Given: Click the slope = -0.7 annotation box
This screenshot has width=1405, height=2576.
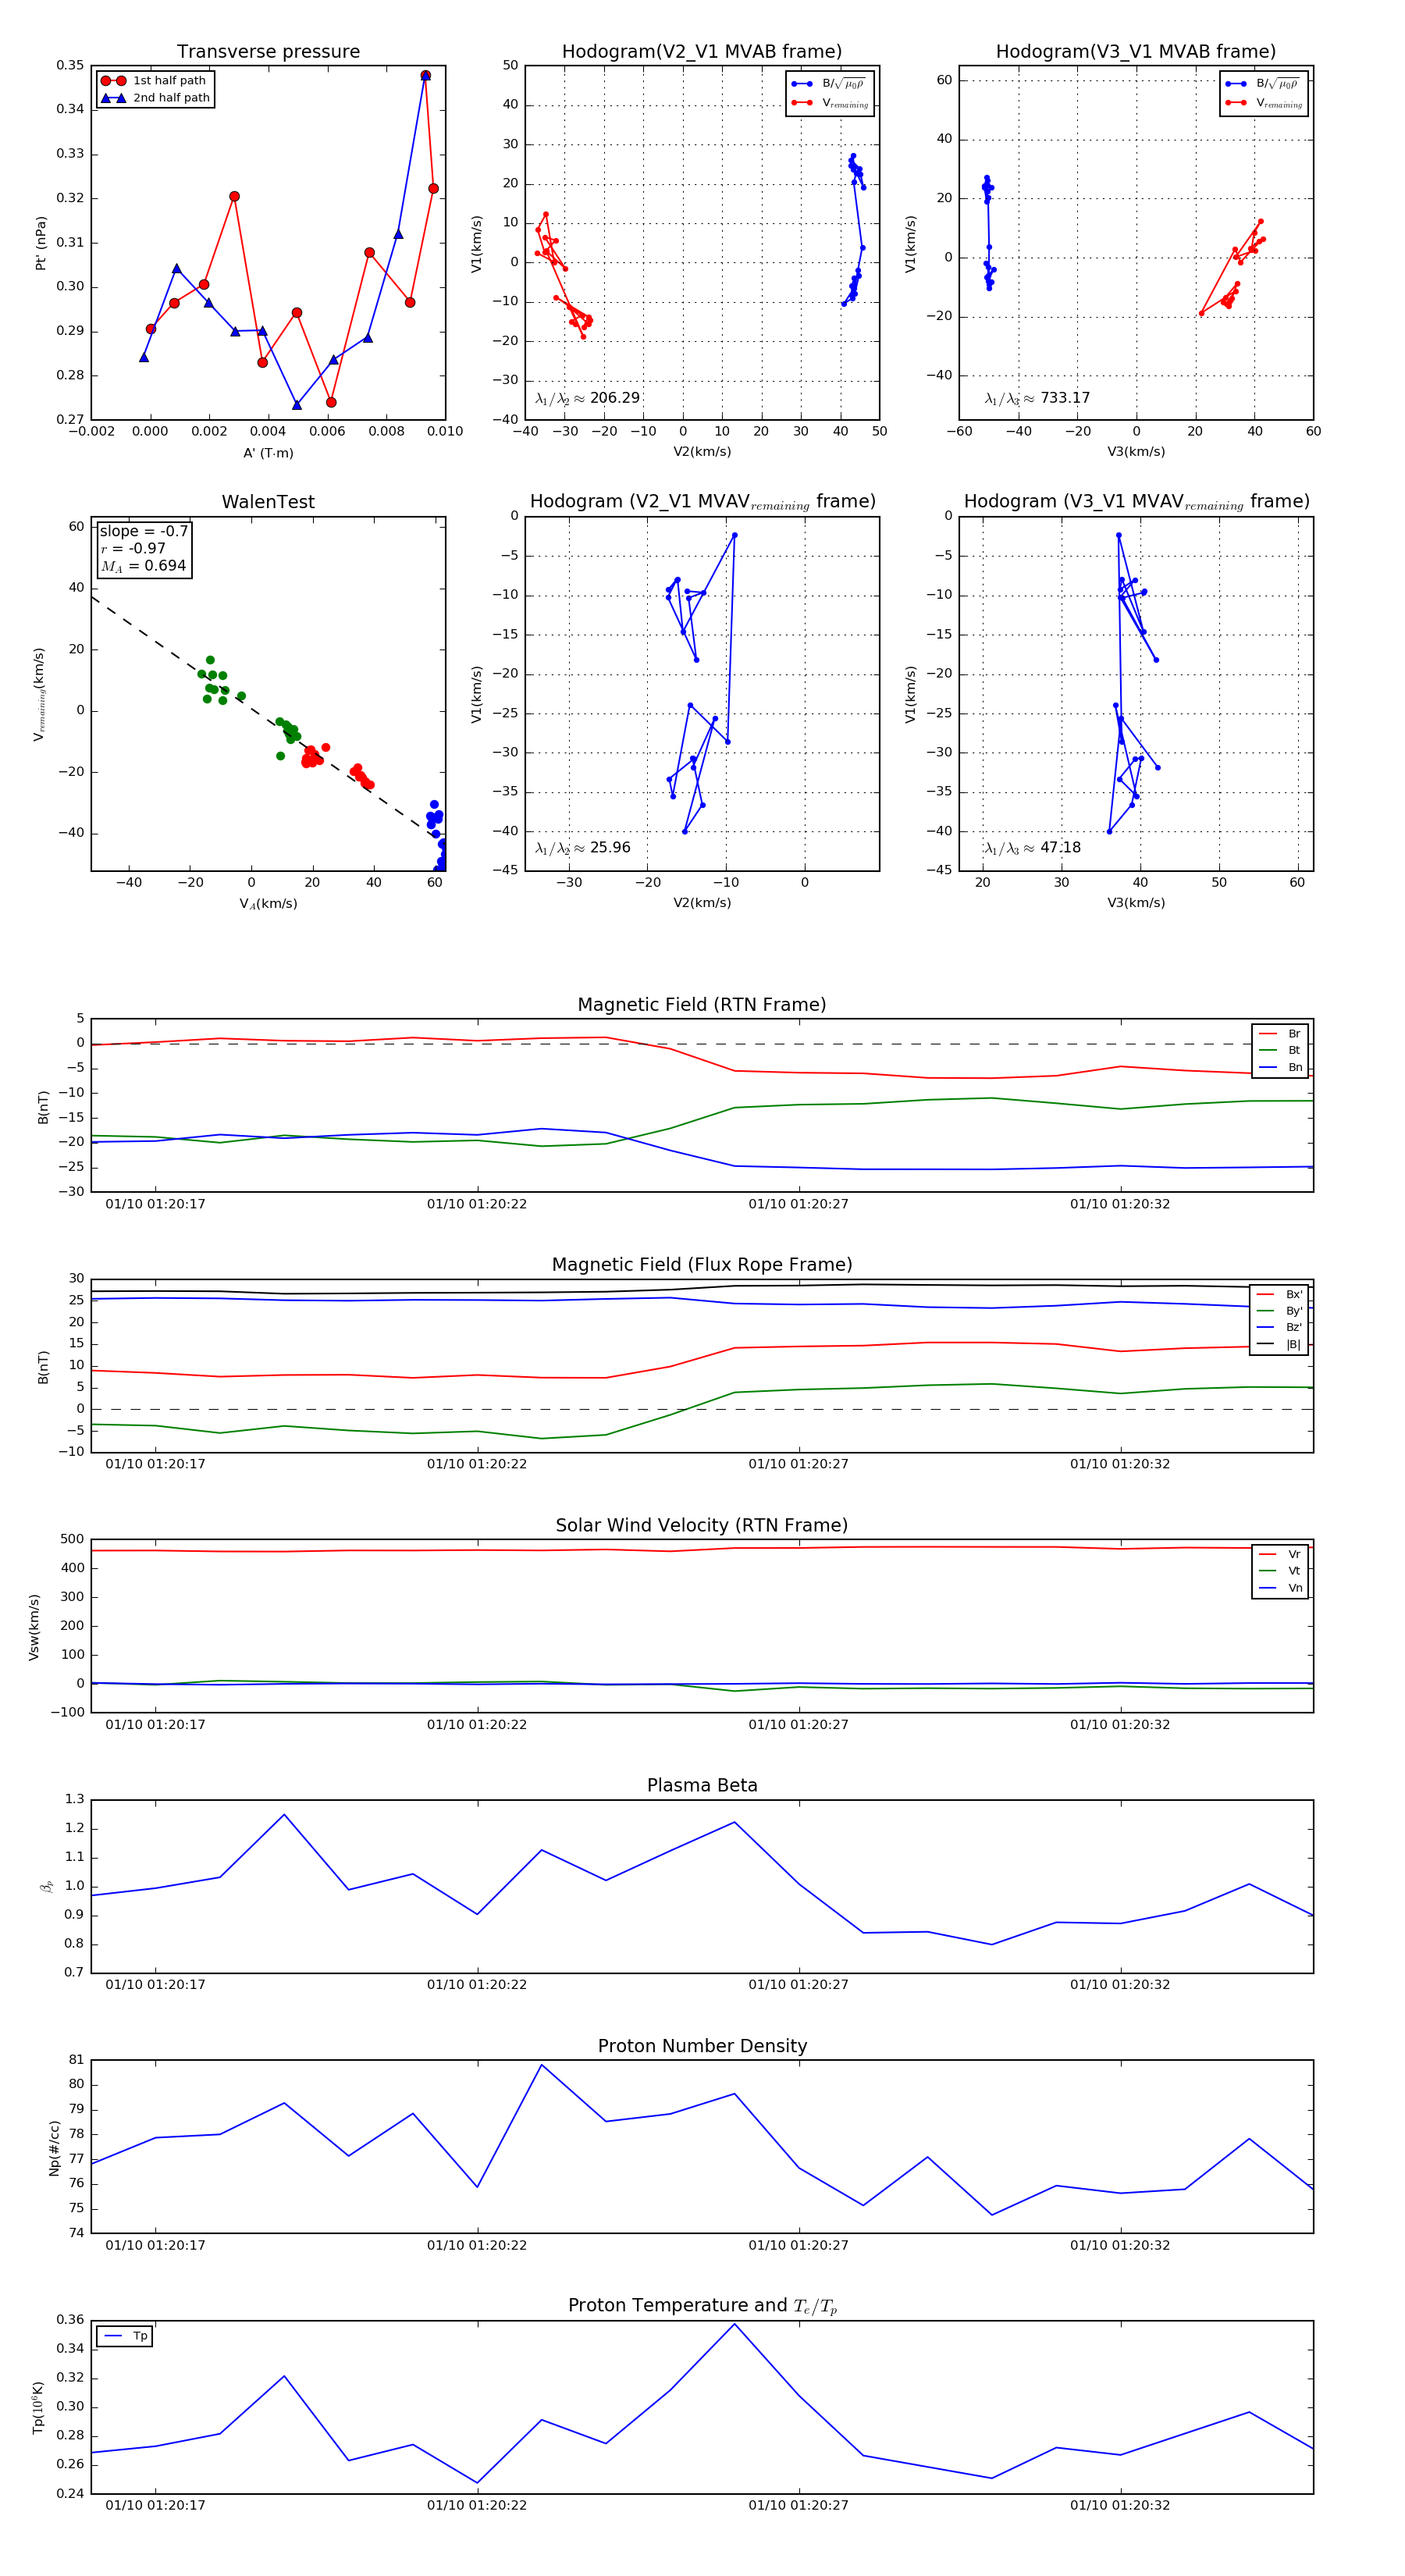Looking at the screenshot, I should [x=143, y=549].
